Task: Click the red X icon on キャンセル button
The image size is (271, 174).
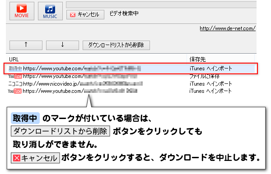Action: click(73, 15)
